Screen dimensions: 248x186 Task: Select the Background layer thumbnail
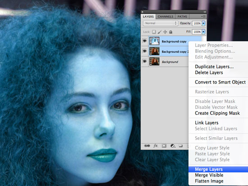click(x=154, y=61)
